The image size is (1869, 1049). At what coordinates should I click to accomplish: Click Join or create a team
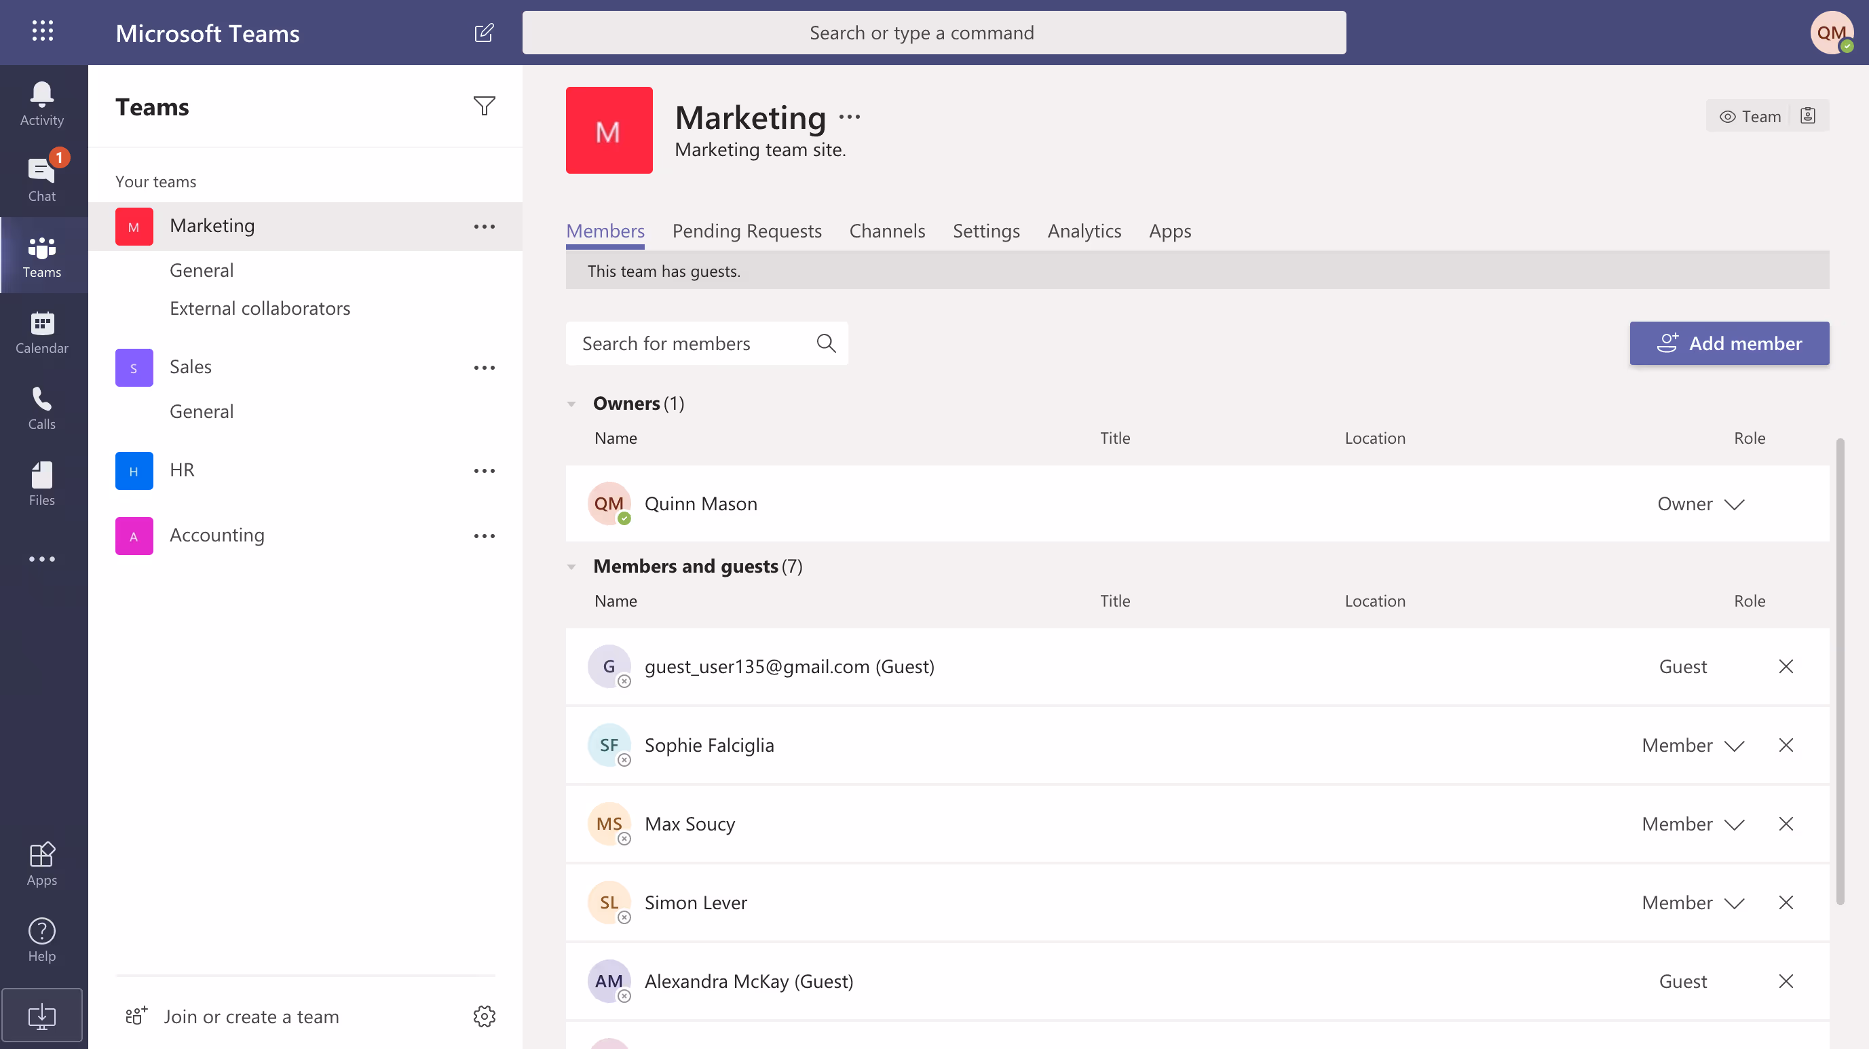click(251, 1016)
